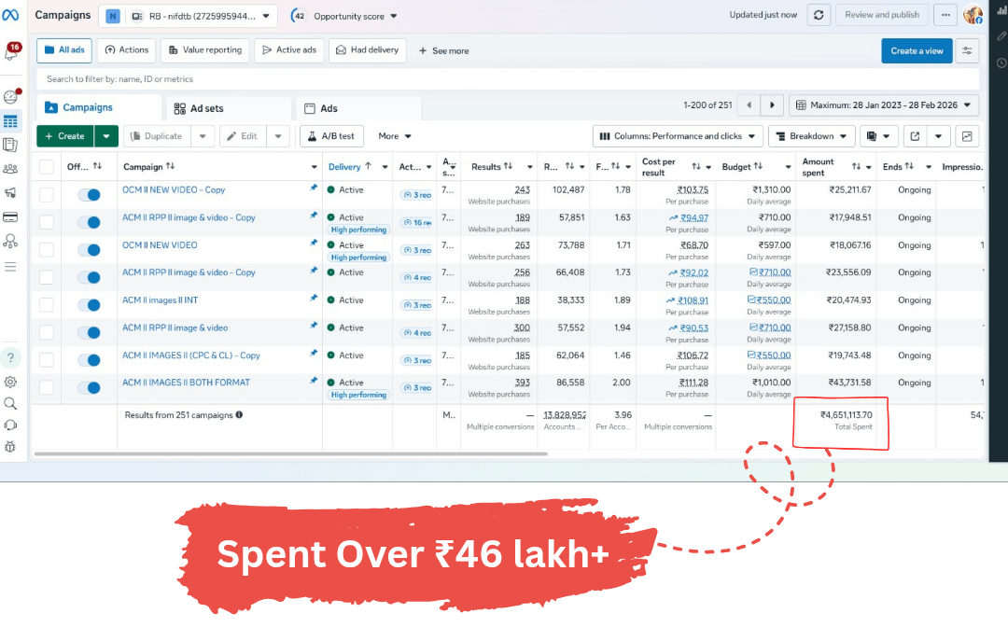Open the date range selector
This screenshot has width=1008, height=627.
pyautogui.click(x=884, y=105)
